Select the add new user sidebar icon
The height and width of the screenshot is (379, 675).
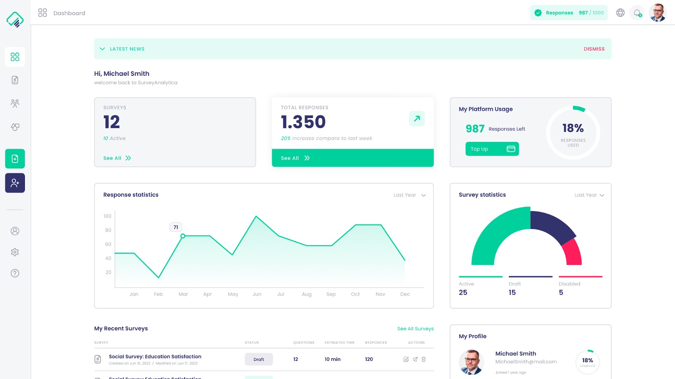pyautogui.click(x=15, y=183)
